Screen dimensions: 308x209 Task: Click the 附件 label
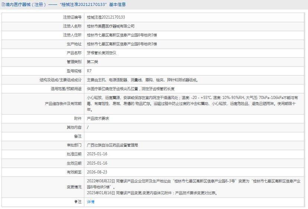pos(78,119)
